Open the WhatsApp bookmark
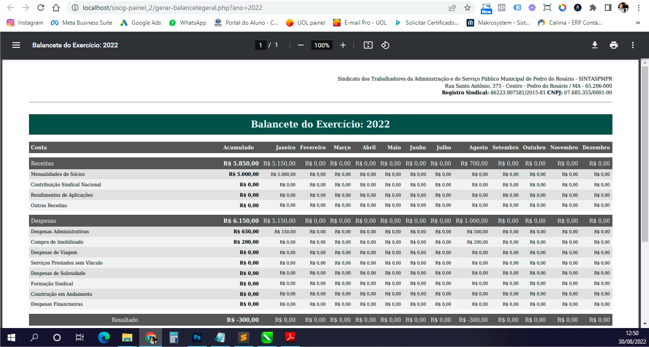Screen dimensions: 649x347 point(188,22)
